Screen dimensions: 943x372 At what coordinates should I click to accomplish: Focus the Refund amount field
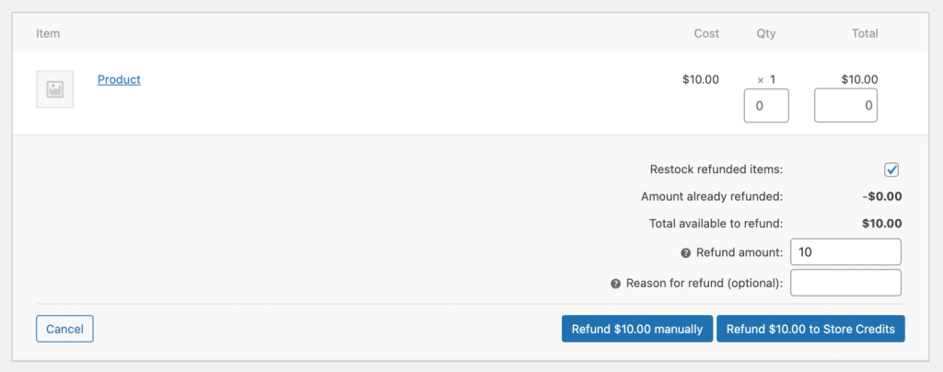tap(845, 251)
